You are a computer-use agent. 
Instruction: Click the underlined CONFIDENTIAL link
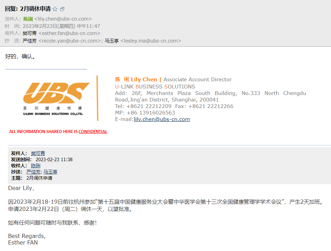pos(93,132)
